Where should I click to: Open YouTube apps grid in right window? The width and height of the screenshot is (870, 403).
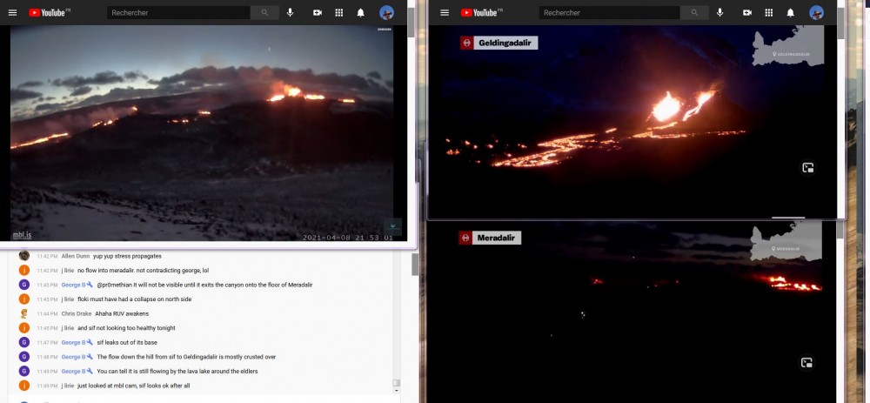click(768, 13)
